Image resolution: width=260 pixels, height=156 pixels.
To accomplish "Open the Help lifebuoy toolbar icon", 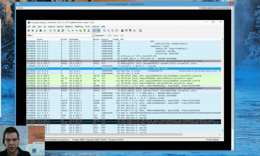I will pyautogui.click(x=140, y=30).
